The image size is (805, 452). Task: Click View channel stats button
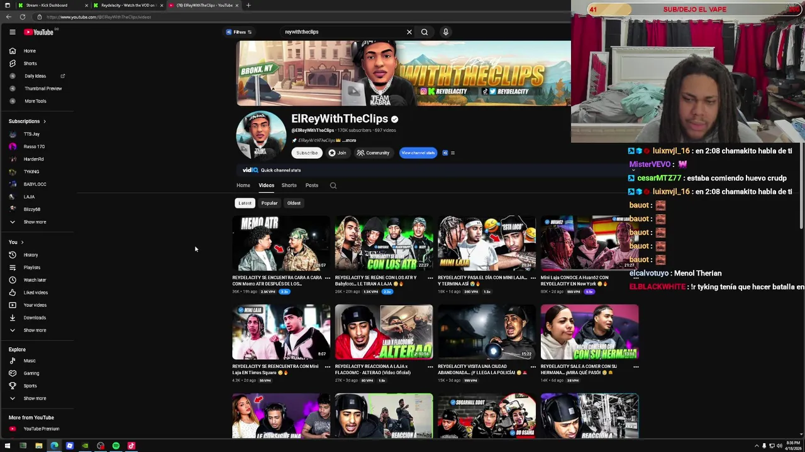[x=418, y=153]
